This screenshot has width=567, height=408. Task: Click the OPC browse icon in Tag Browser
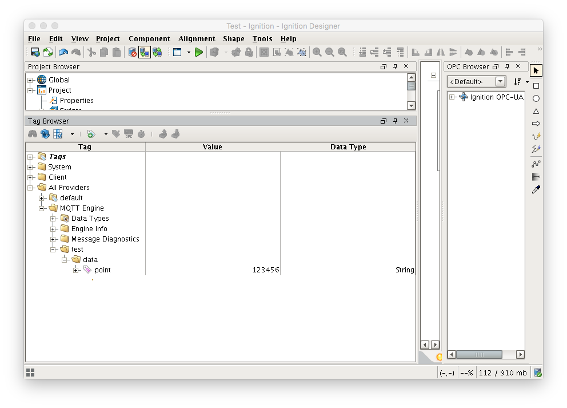tap(129, 134)
